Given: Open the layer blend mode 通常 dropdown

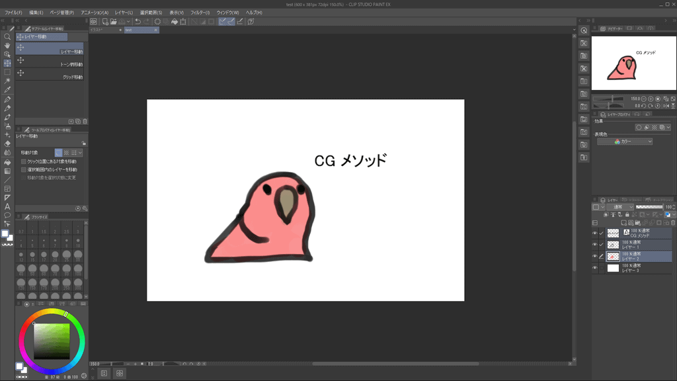Looking at the screenshot, I should point(620,207).
